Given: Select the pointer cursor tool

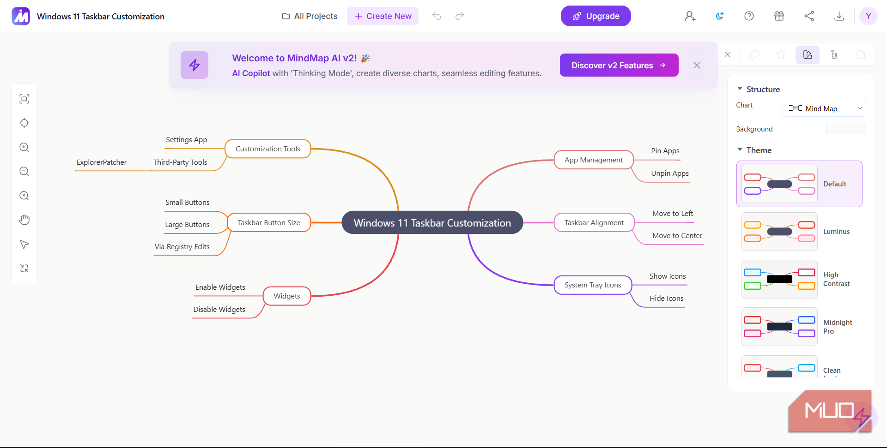Looking at the screenshot, I should click(24, 244).
